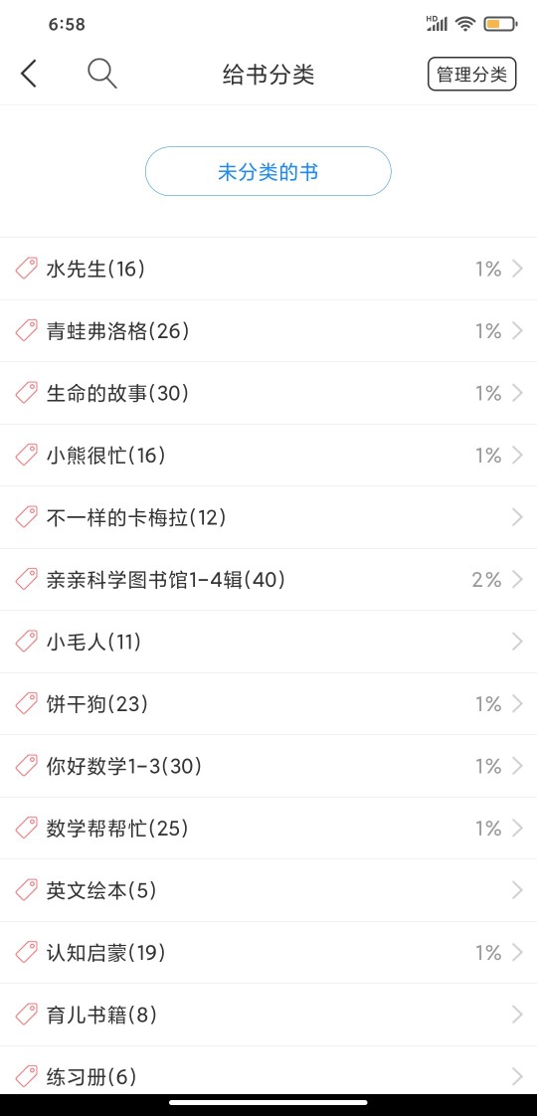Check the battery icon in status bar
Screen dimensions: 537x1116
pyautogui.click(x=501, y=24)
